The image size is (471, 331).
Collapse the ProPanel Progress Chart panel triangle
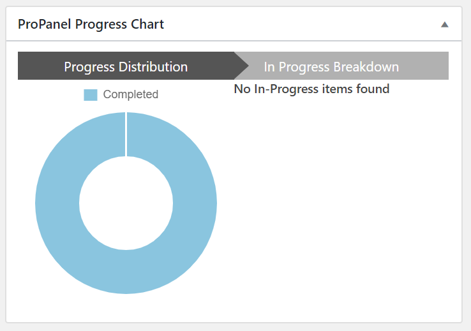tap(445, 25)
